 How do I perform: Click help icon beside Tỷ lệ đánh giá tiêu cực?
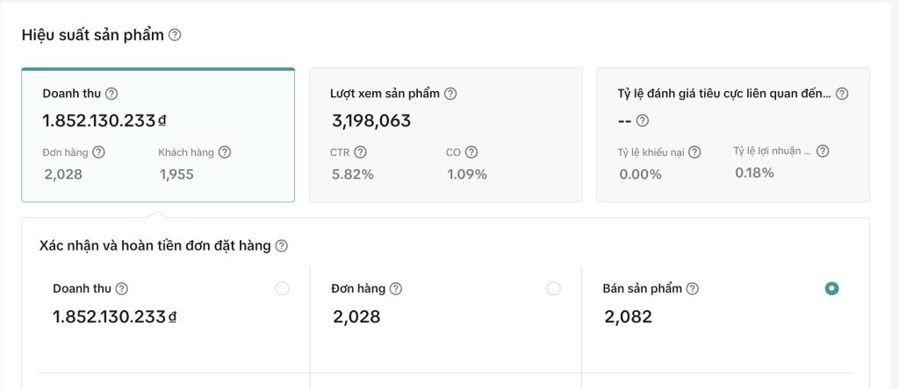[842, 94]
